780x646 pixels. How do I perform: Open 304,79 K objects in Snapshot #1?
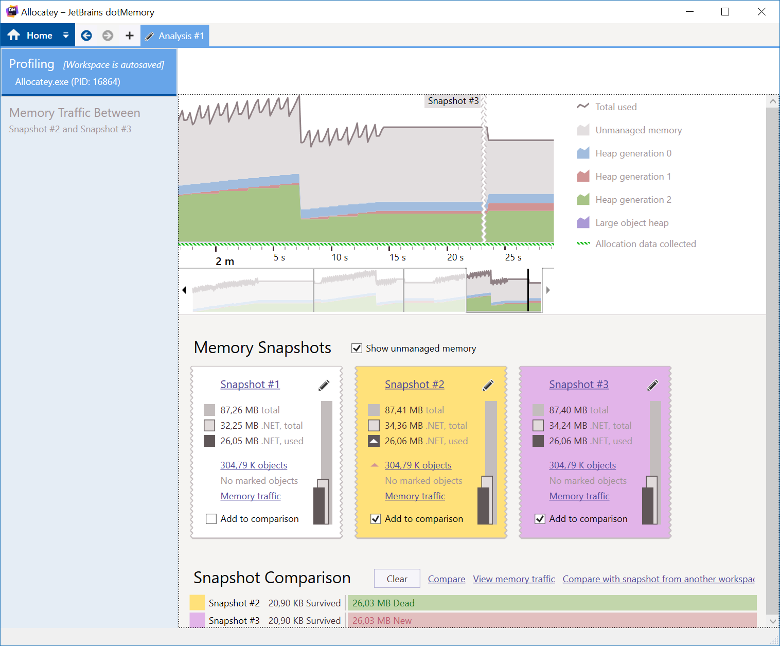(254, 465)
